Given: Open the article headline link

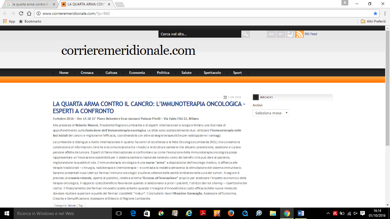Looking at the screenshot, I should [x=149, y=108].
